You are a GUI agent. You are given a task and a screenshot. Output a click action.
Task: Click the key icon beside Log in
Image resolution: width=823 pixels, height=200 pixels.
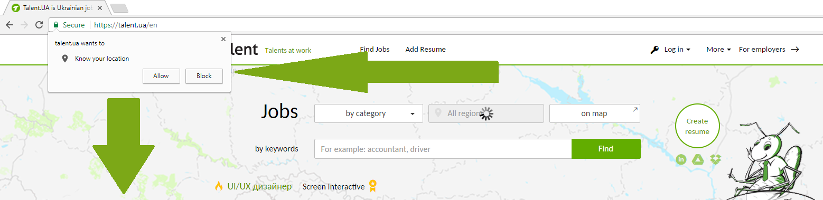(x=654, y=50)
